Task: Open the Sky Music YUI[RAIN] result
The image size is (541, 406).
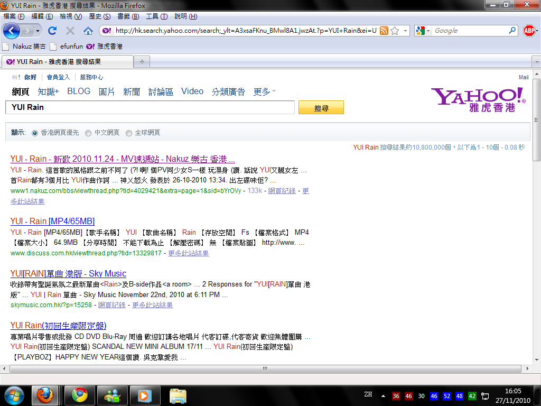Action: click(68, 274)
